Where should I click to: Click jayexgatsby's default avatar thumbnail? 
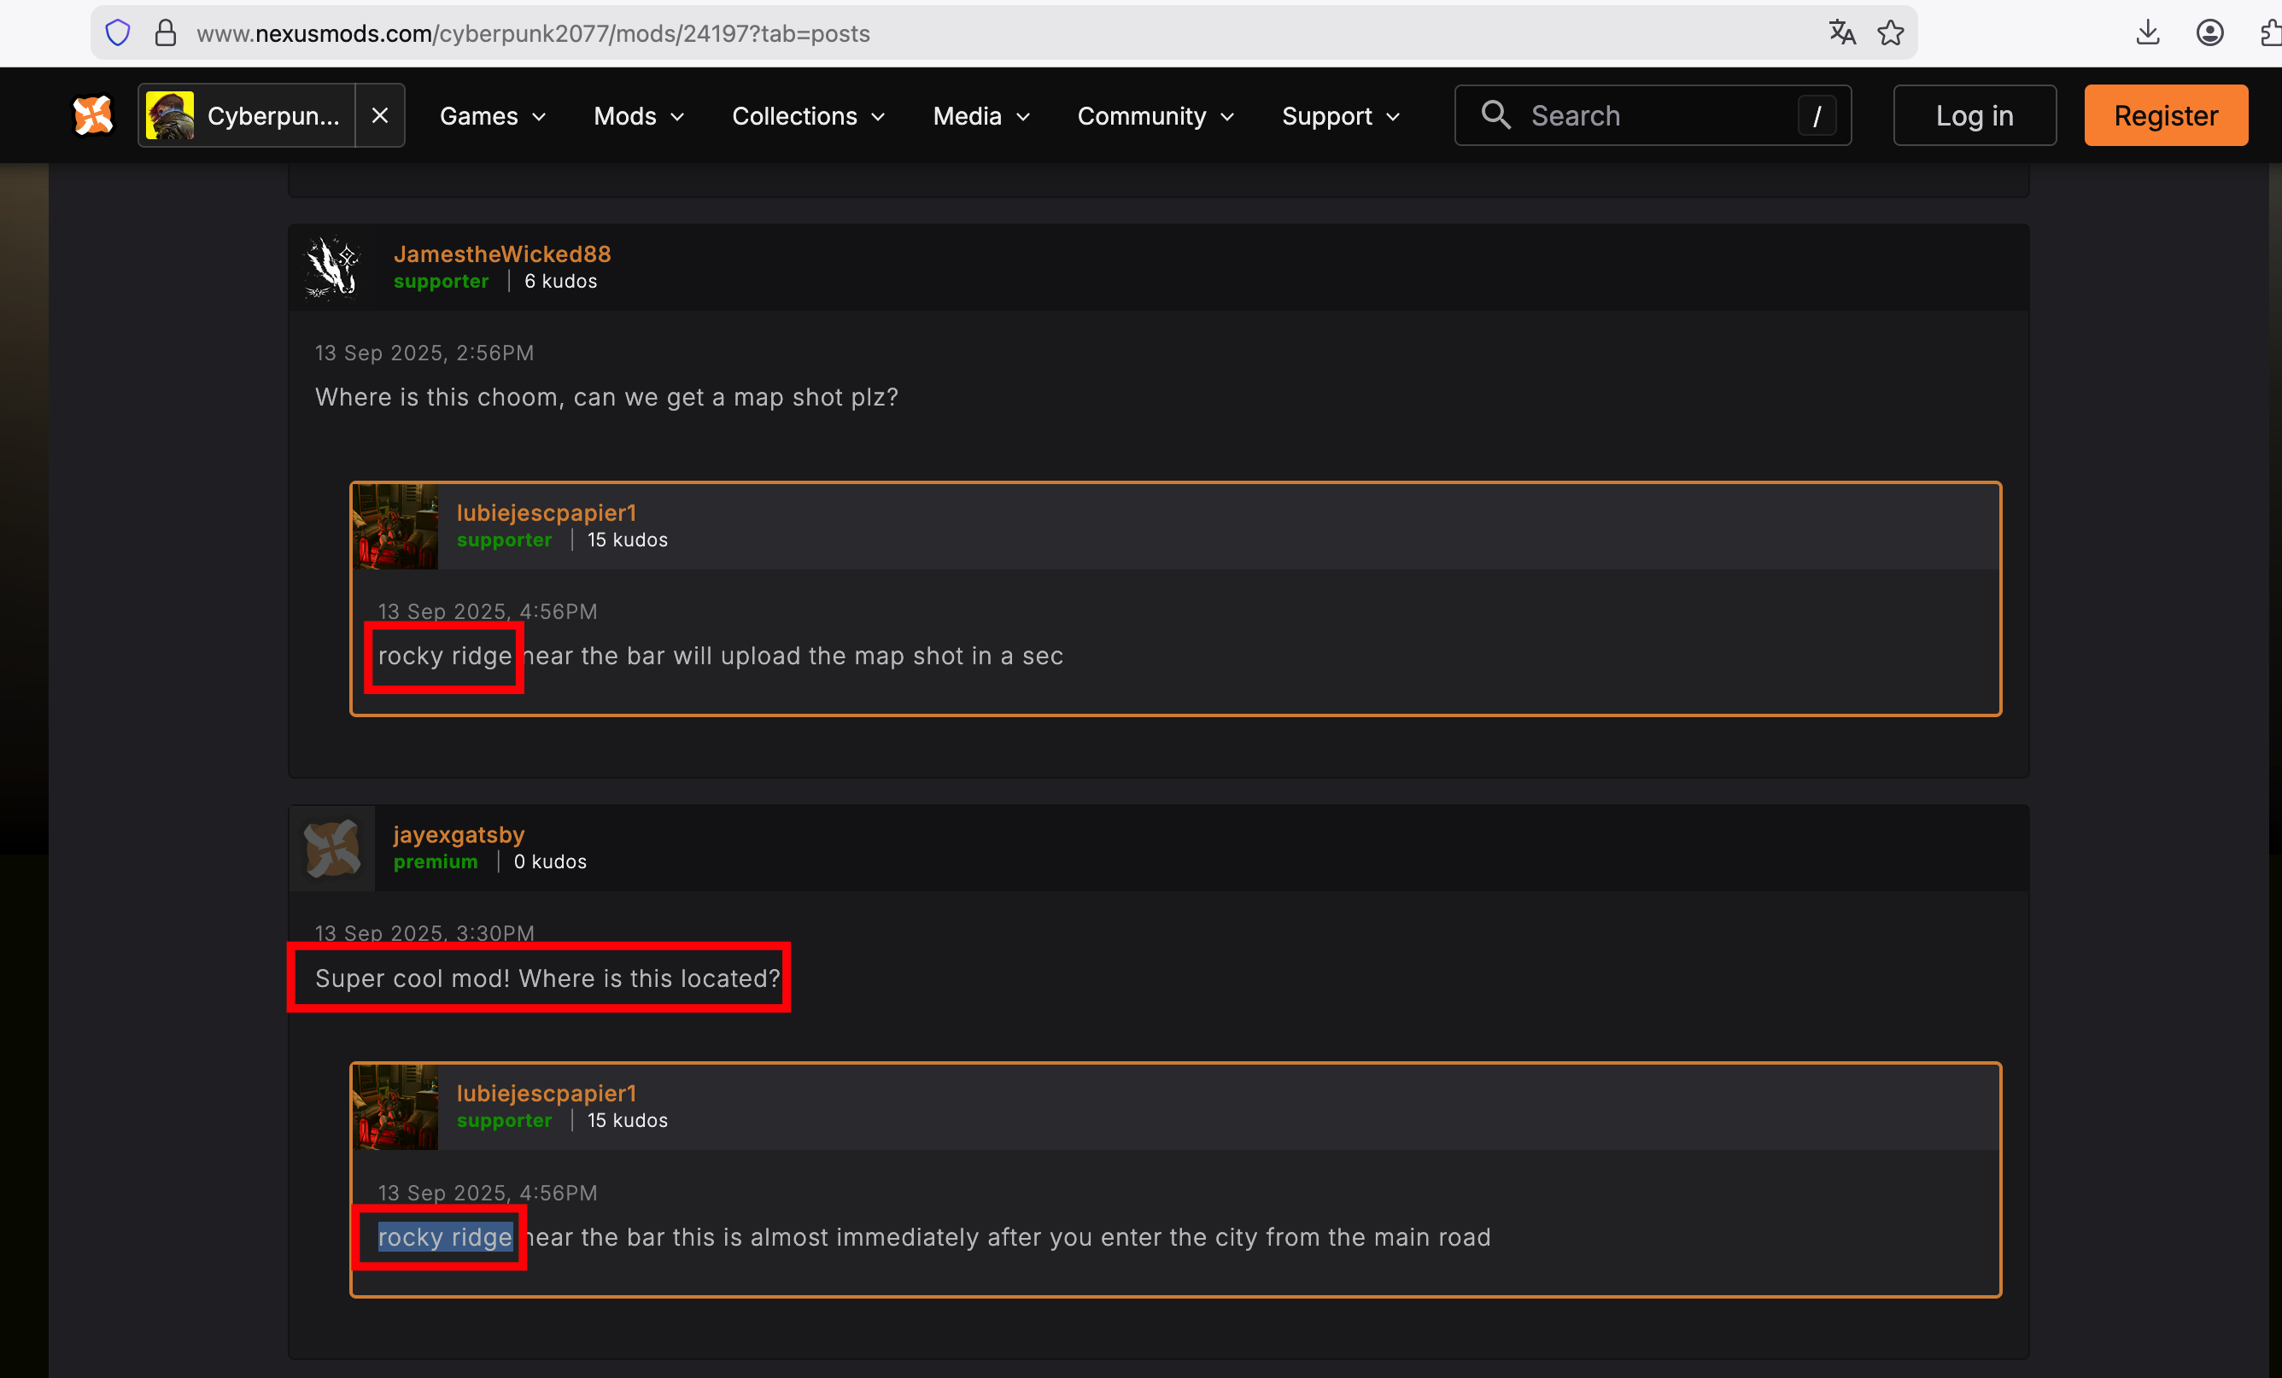pyautogui.click(x=332, y=847)
